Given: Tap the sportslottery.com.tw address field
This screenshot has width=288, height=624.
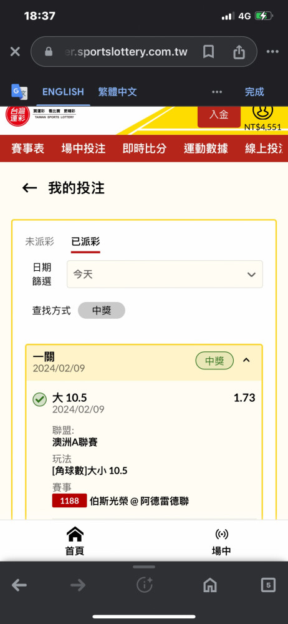Looking at the screenshot, I should [126, 52].
